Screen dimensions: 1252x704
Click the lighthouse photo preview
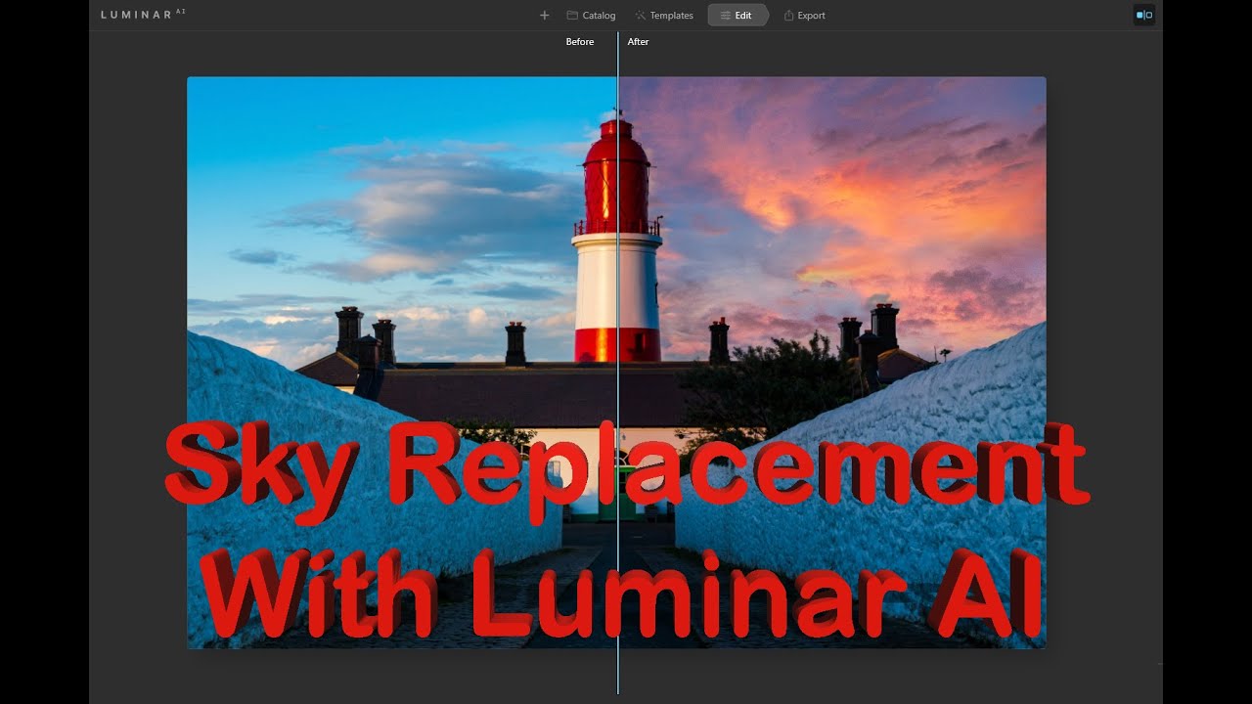pyautogui.click(x=616, y=363)
